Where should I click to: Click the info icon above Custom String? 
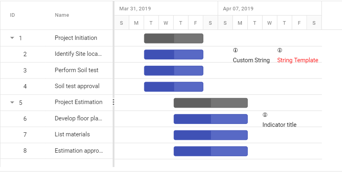235,50
